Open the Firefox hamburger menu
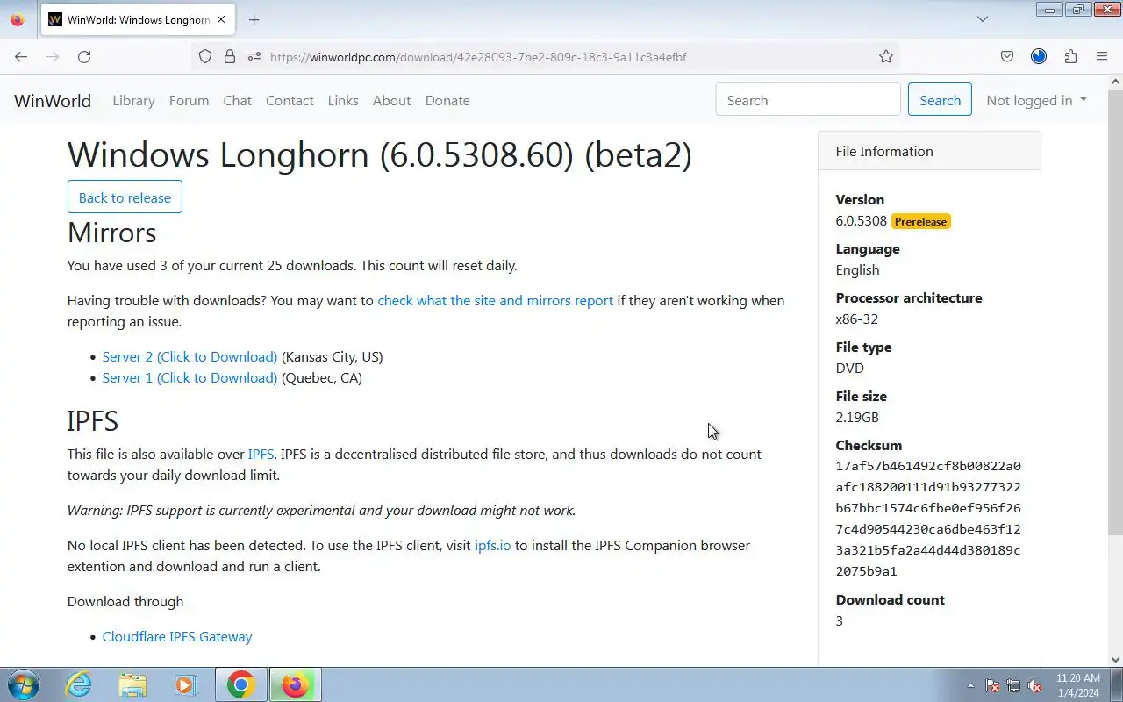This screenshot has height=702, width=1123. pyautogui.click(x=1102, y=56)
